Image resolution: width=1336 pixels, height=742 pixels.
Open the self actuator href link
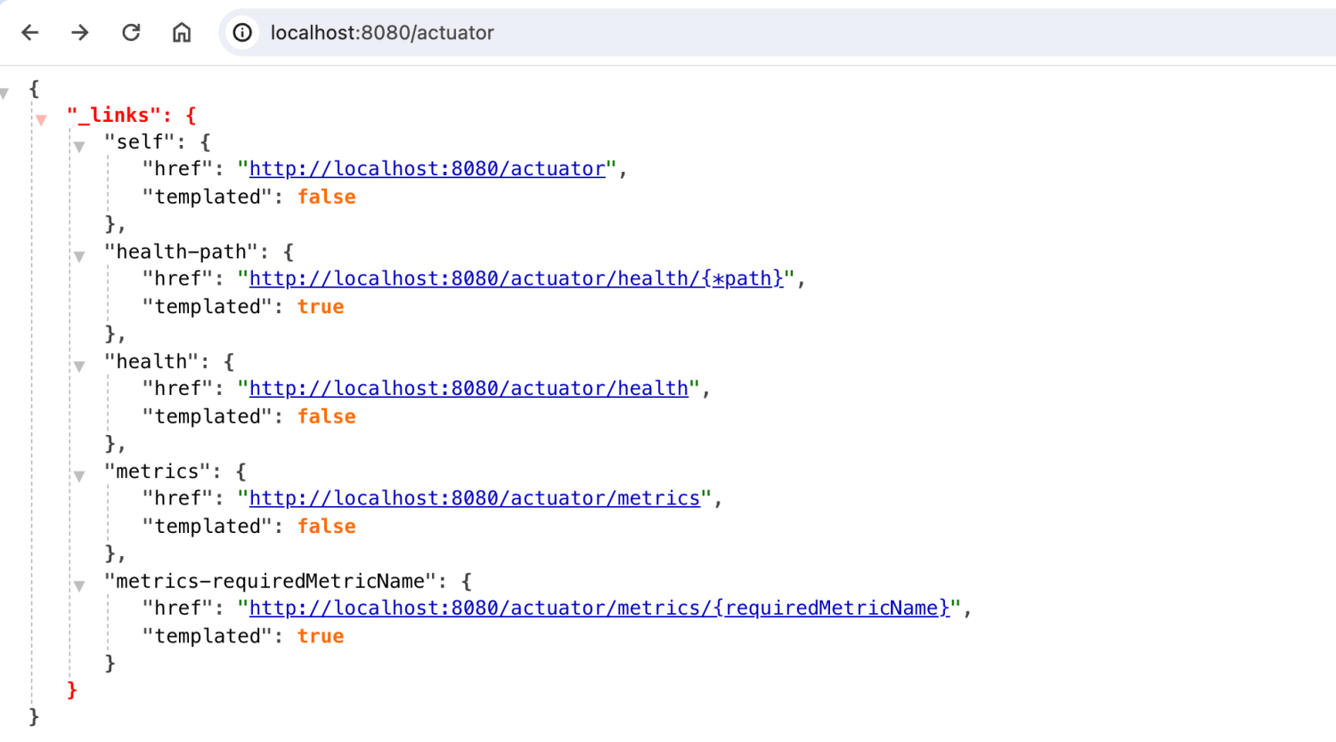pyautogui.click(x=427, y=169)
